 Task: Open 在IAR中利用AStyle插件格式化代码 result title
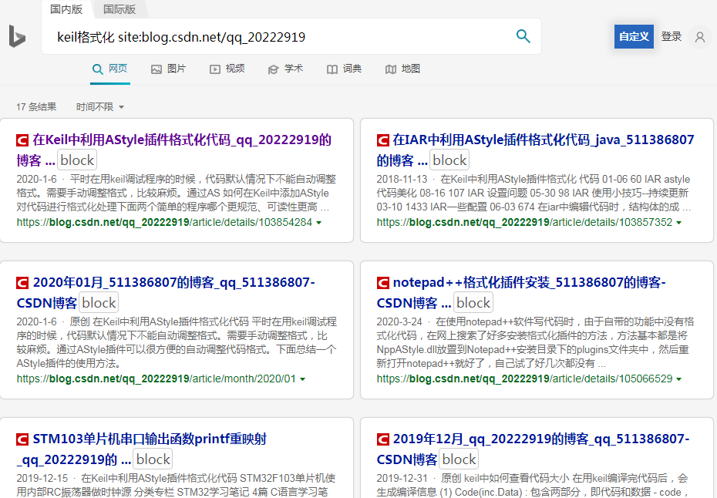536,150
